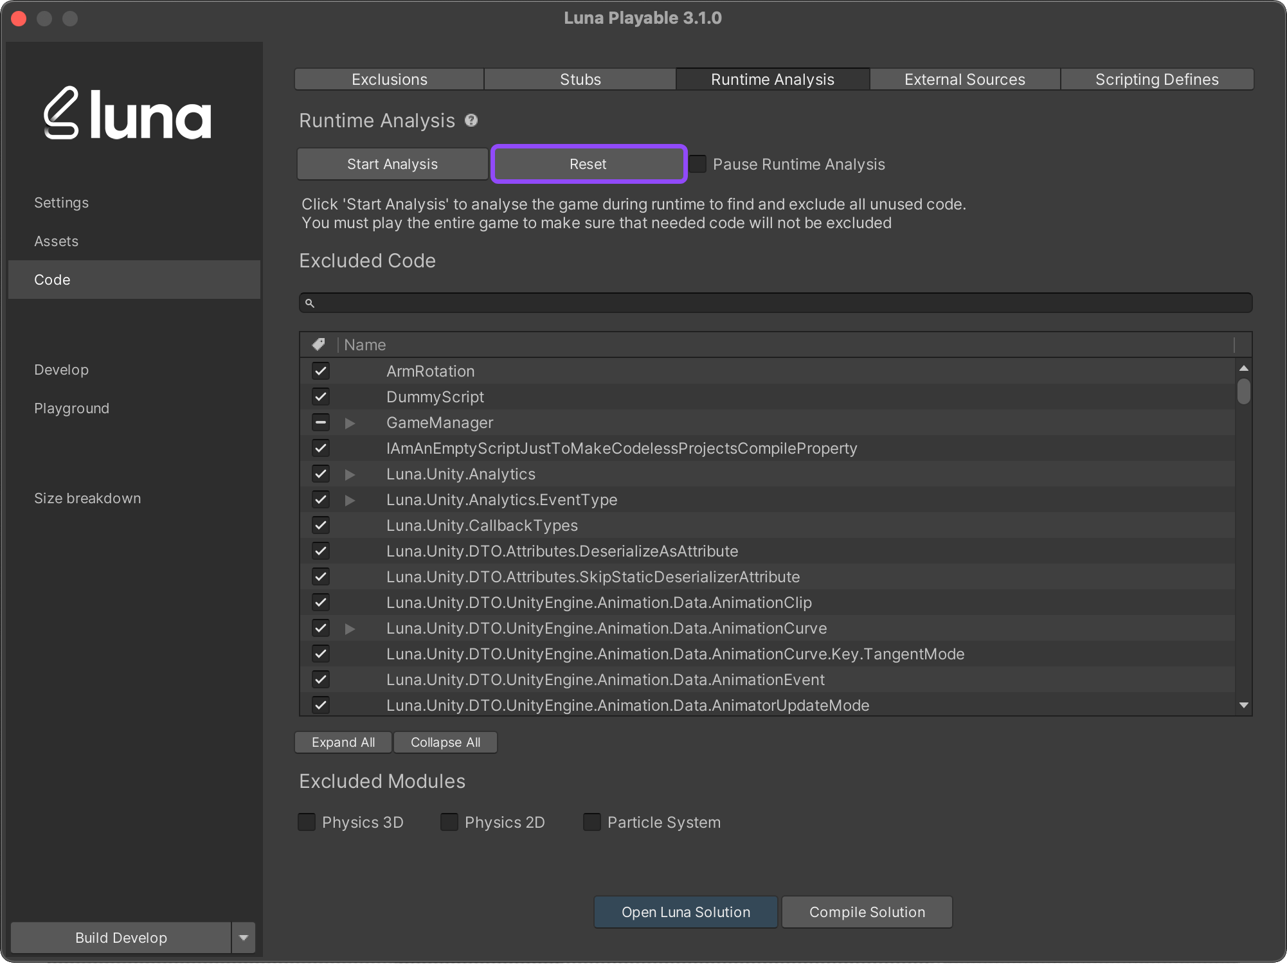Click the tag icon in the list header
This screenshot has width=1287, height=964.
point(318,344)
